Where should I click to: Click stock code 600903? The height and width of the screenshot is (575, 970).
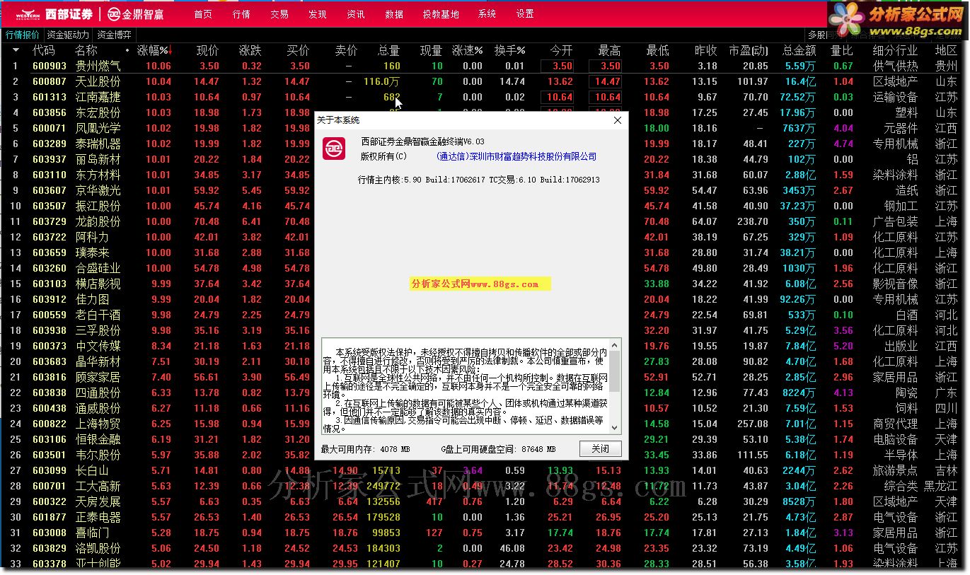tap(50, 66)
